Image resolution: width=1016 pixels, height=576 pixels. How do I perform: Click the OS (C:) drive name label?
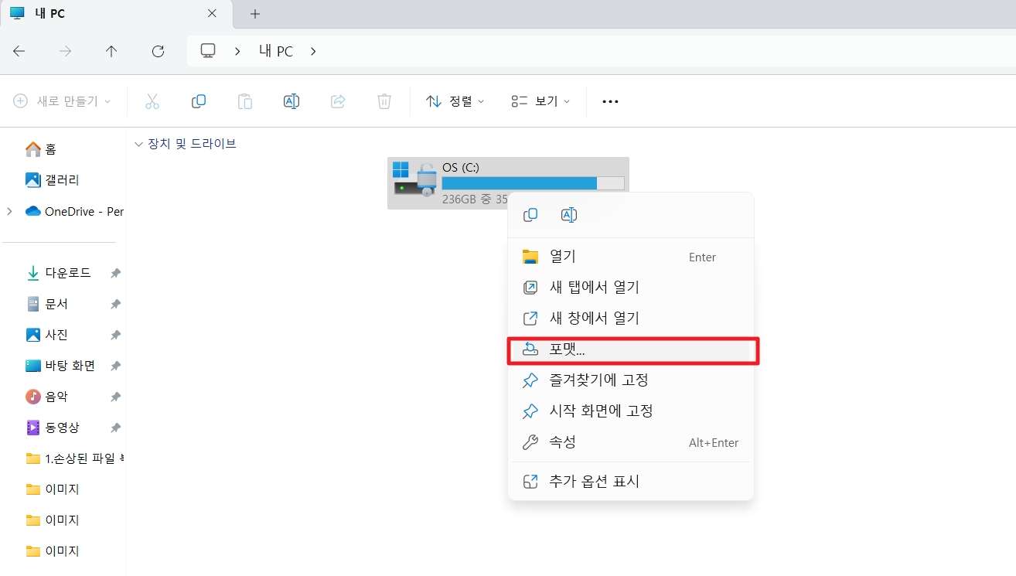(461, 167)
